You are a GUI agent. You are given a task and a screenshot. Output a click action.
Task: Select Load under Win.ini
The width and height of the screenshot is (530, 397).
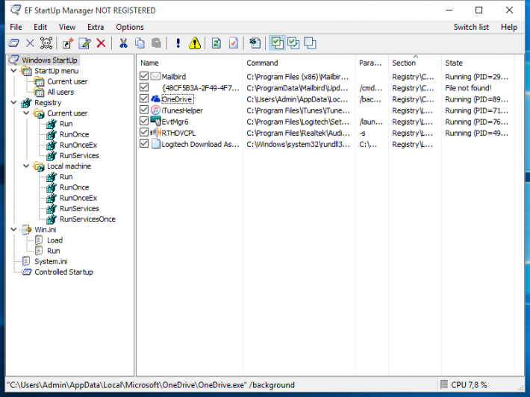pos(54,240)
